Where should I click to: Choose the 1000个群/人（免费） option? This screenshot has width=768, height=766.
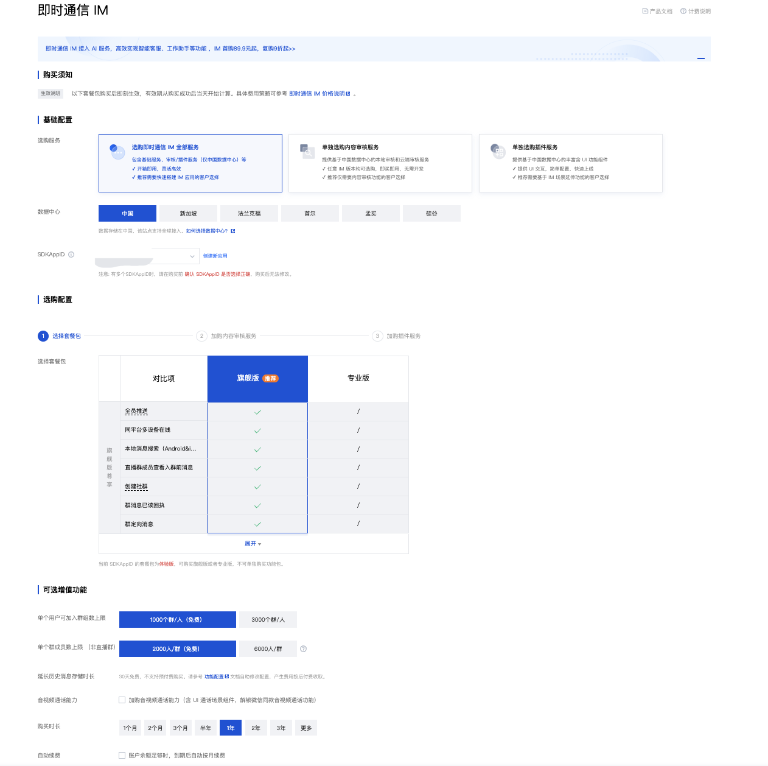178,620
